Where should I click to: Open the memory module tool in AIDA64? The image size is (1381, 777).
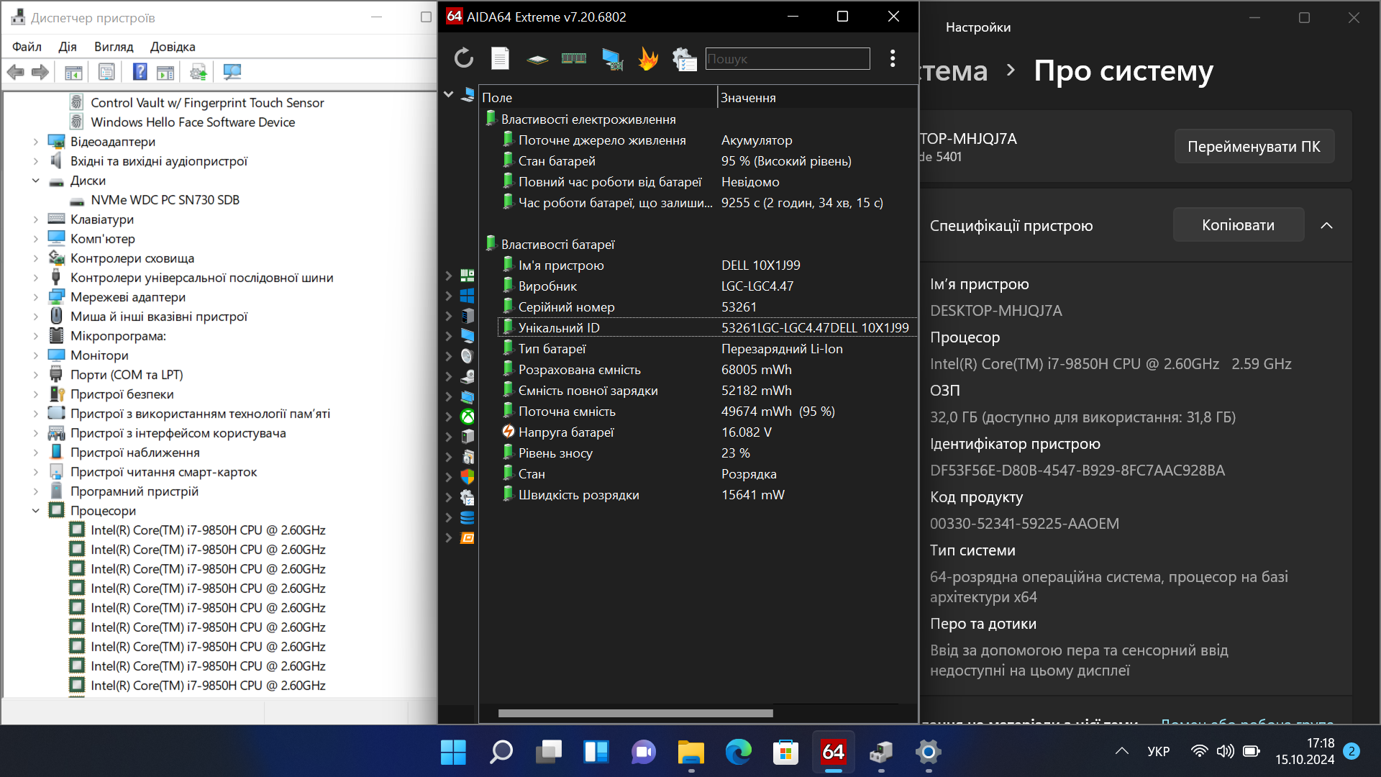(574, 58)
